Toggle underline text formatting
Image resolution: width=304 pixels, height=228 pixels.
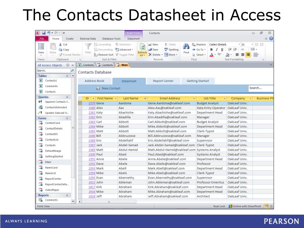pos(222,50)
